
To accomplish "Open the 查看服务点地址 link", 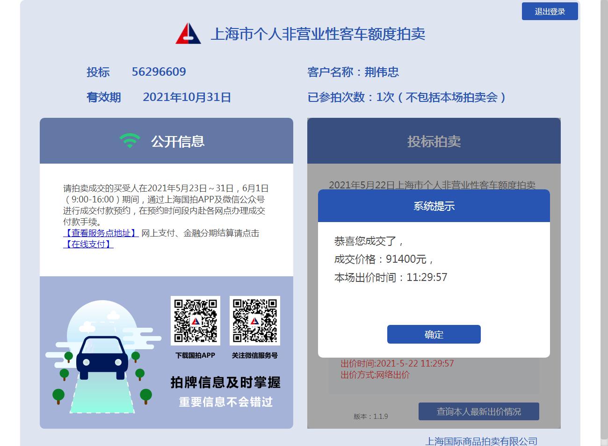I will click(x=101, y=233).
